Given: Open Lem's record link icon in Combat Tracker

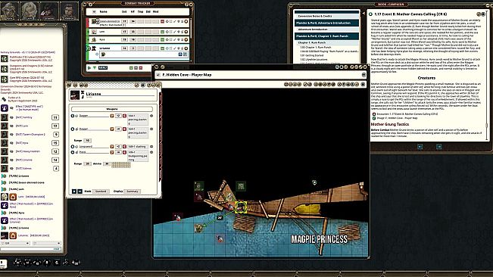Looking at the screenshot, I should (x=186, y=32).
